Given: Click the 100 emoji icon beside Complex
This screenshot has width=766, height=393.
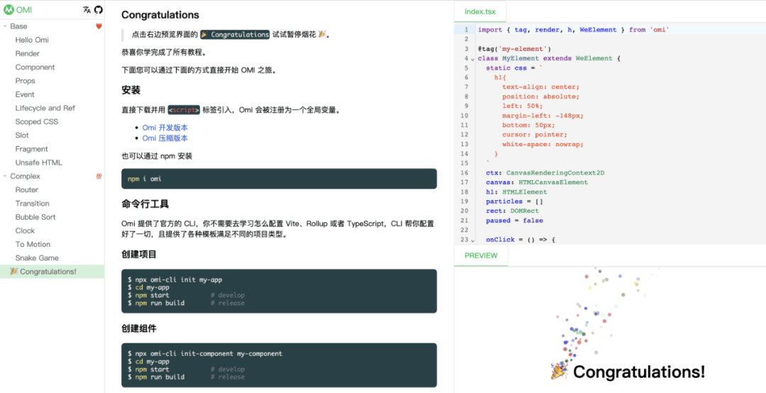Looking at the screenshot, I should [x=99, y=177].
